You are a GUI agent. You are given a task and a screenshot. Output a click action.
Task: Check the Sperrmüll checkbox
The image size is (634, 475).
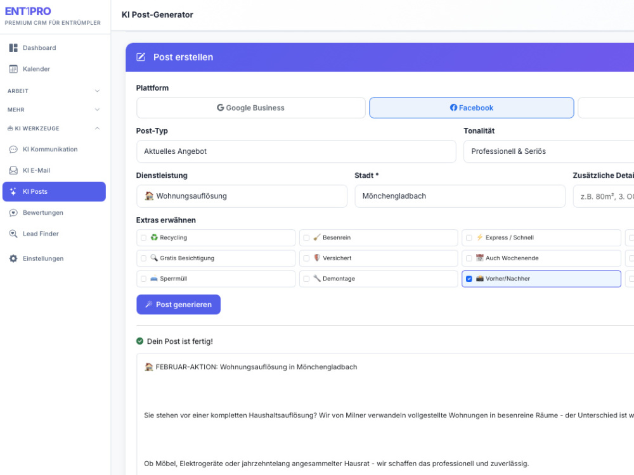point(143,279)
